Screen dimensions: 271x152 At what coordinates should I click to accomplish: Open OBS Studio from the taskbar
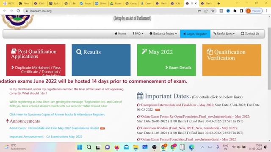coord(154,147)
